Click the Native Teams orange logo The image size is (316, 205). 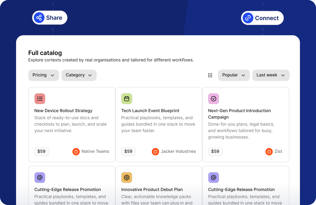point(76,152)
